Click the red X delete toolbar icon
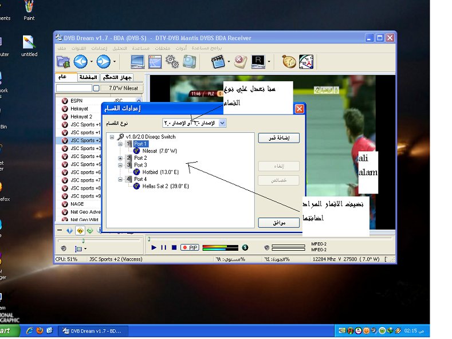Viewport: 452px width, 339px height. coord(240,62)
